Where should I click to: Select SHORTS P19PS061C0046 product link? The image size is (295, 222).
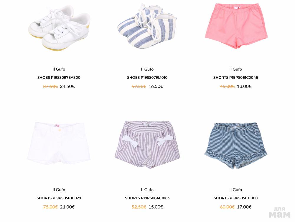coord(235,78)
